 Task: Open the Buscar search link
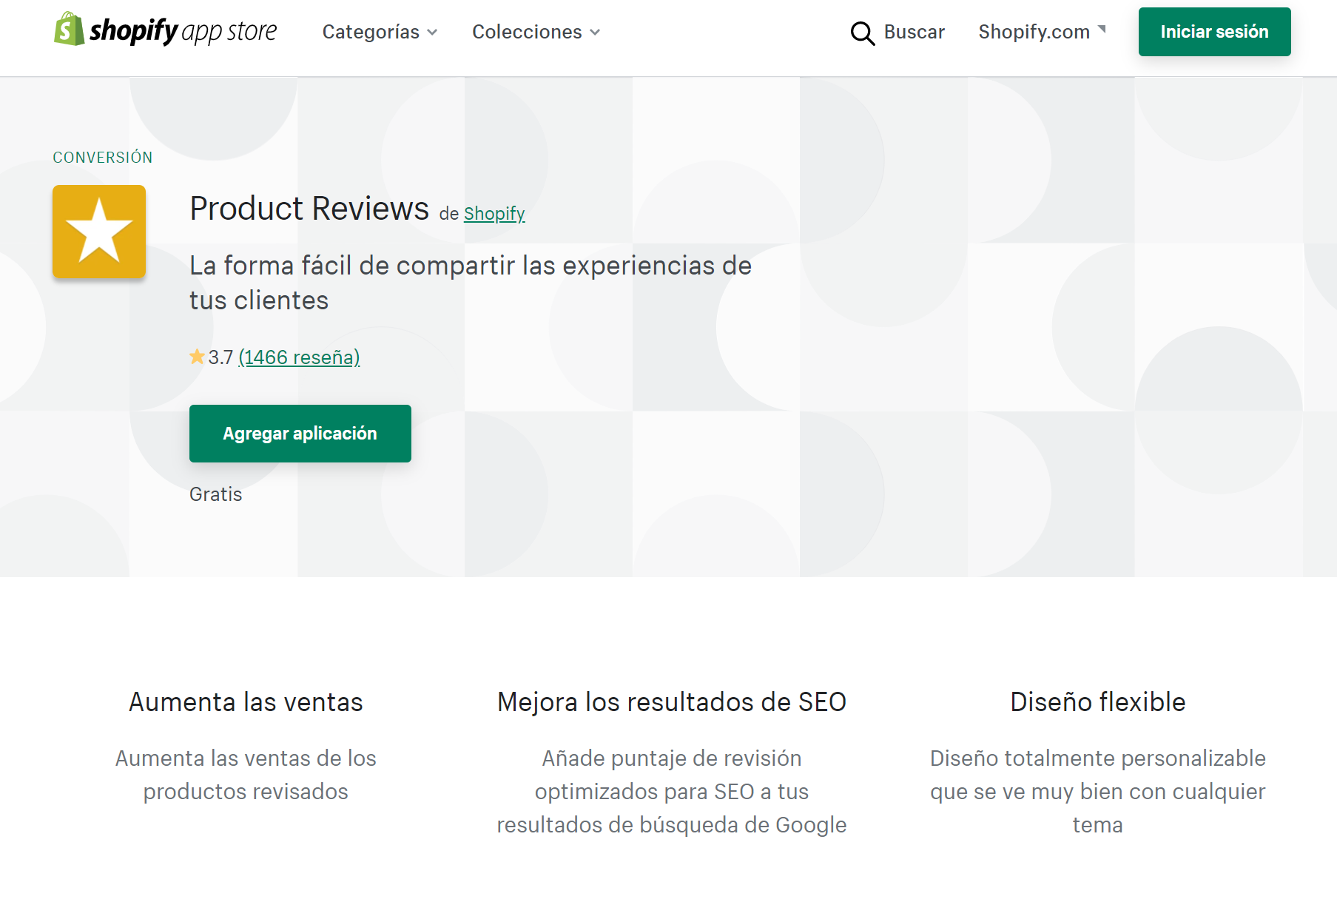click(914, 32)
